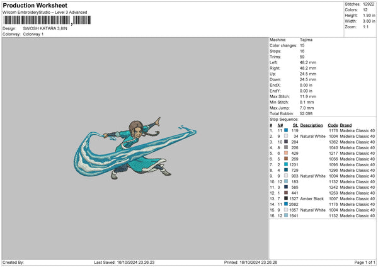Viewport: 378px width, 267px height.
Task: Select the brown swatch with code 1056
Action: 286,159
